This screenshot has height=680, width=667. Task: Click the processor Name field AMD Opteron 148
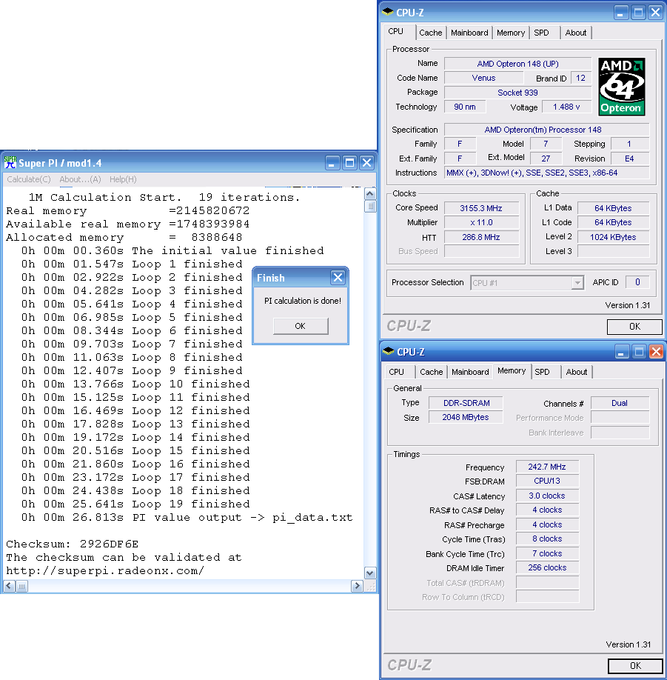(x=518, y=64)
